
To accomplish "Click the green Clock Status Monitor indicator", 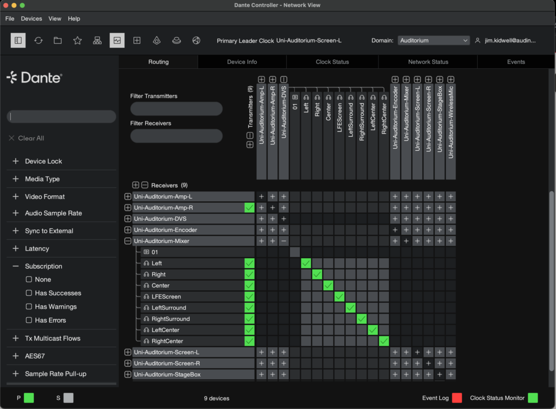I will [x=533, y=398].
